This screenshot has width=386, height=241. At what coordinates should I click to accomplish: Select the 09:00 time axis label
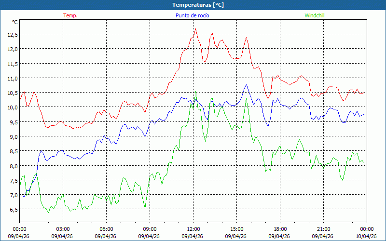click(150, 229)
